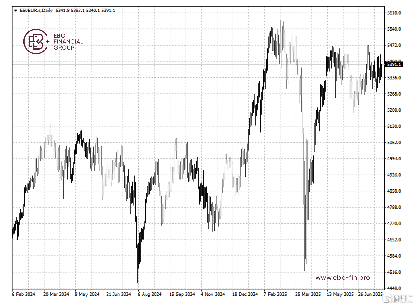Select the E50EUR.s,Daily symbol title
Image resolution: width=415 pixels, height=305 pixels.
point(36,10)
